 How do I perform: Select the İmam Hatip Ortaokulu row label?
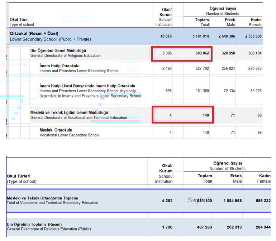point(60,66)
